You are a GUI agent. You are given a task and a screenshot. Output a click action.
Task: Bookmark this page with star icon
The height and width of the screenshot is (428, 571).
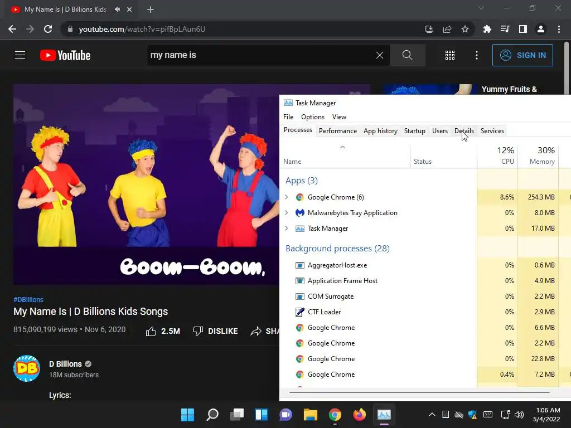pos(464,29)
